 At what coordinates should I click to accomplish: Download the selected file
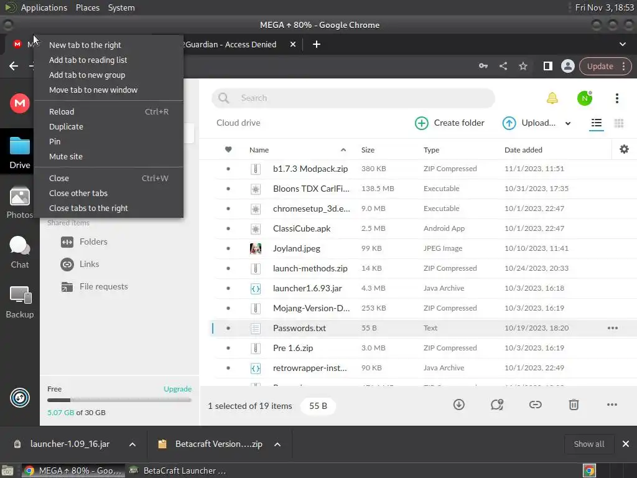pos(458,405)
